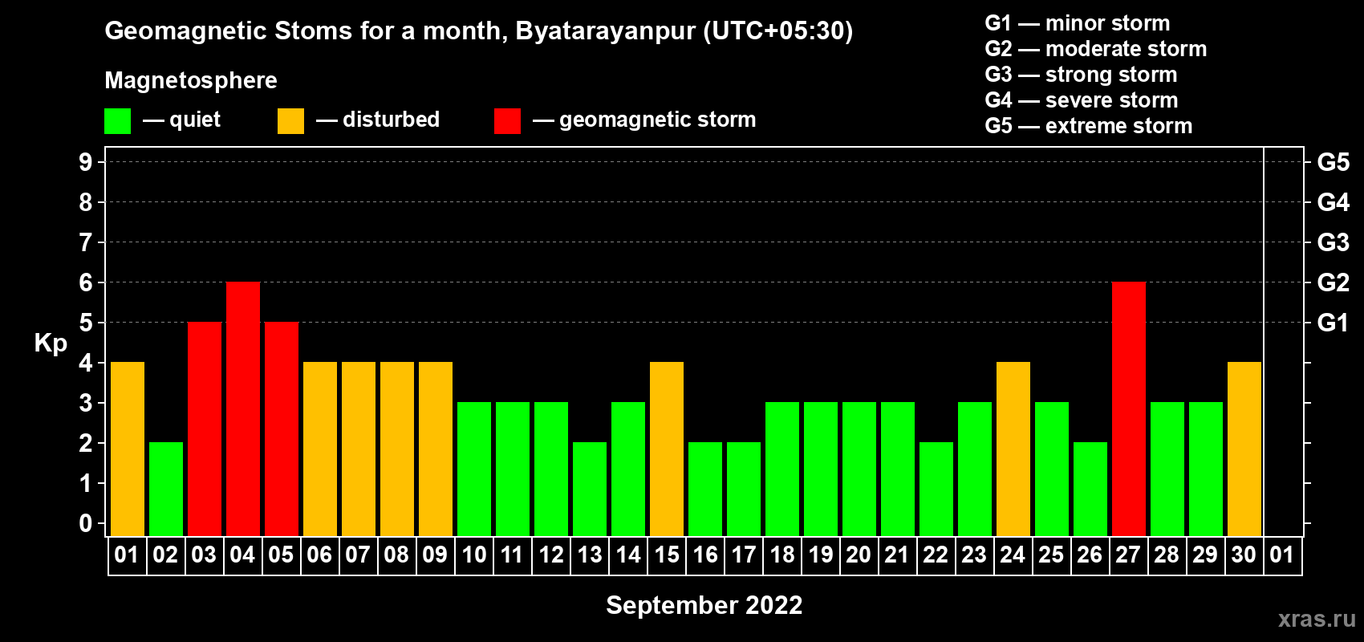Click the date label 21 on the axis
The height and width of the screenshot is (642, 1364).
click(x=897, y=555)
